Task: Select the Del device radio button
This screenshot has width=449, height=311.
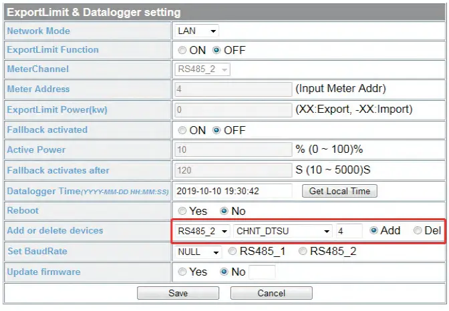Action: 418,230
